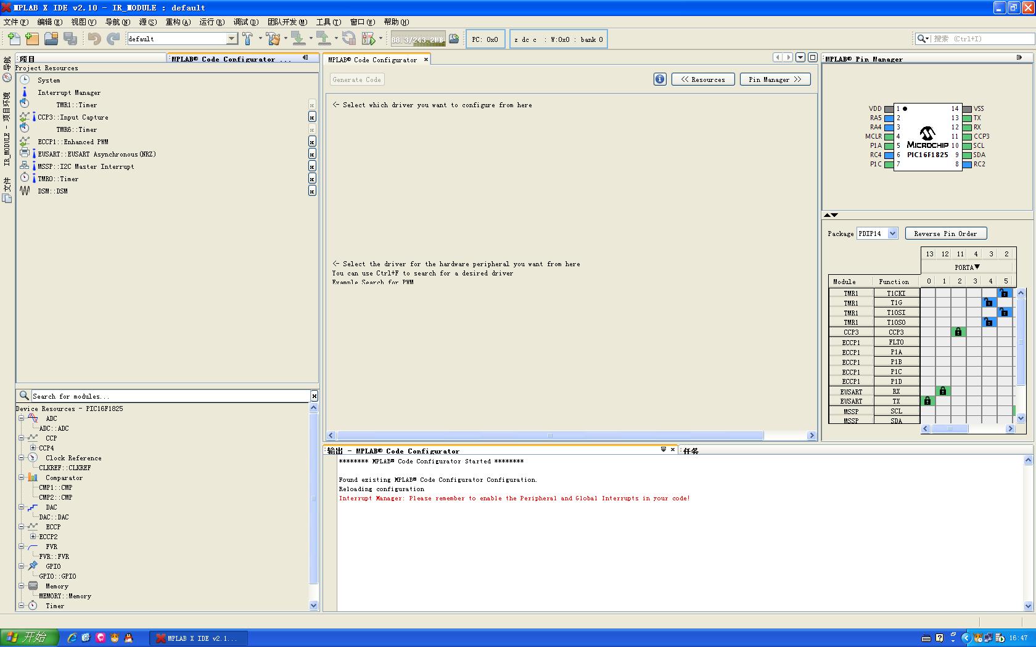Screen dimensions: 1036x647
Task: Open the editor document list arrow
Action: (800, 57)
